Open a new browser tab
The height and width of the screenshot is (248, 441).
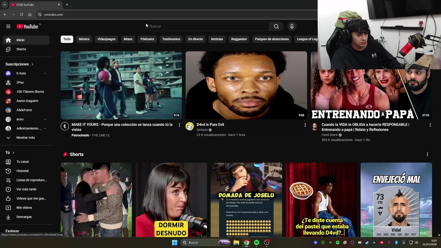pos(67,4)
